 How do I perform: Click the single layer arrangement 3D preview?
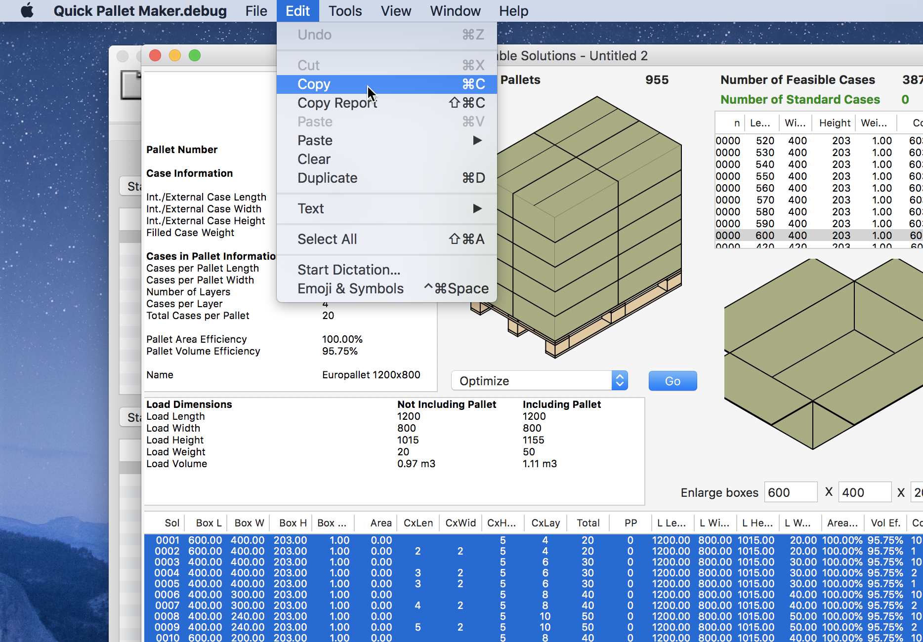coord(824,353)
